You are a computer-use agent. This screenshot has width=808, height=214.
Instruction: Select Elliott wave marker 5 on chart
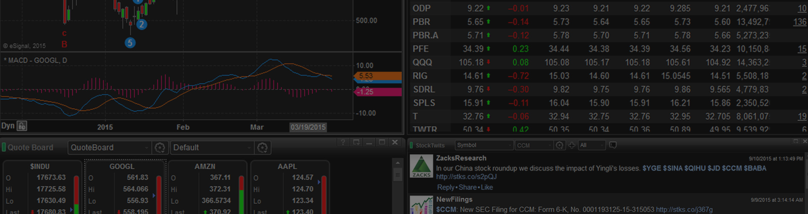pos(130,42)
